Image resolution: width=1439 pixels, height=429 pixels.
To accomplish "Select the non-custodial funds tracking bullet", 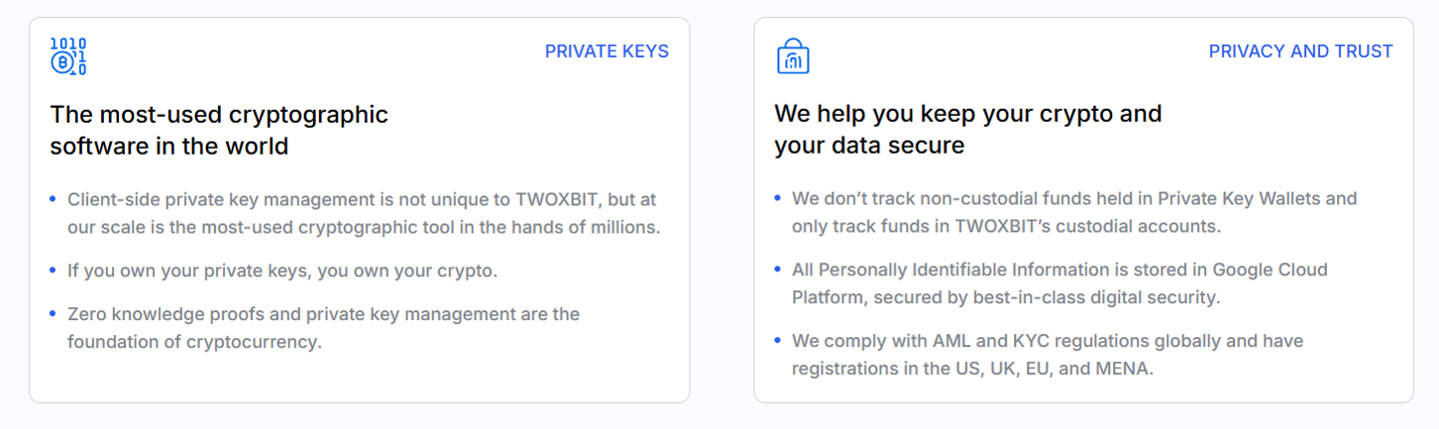I will [1074, 213].
